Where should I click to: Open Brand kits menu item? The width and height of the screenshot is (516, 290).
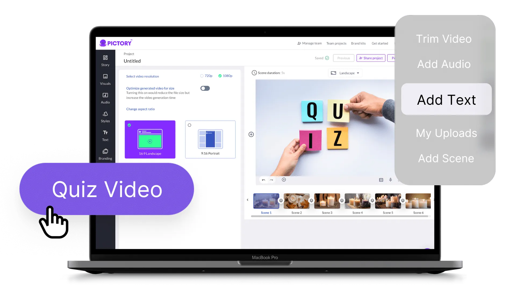[x=358, y=43]
